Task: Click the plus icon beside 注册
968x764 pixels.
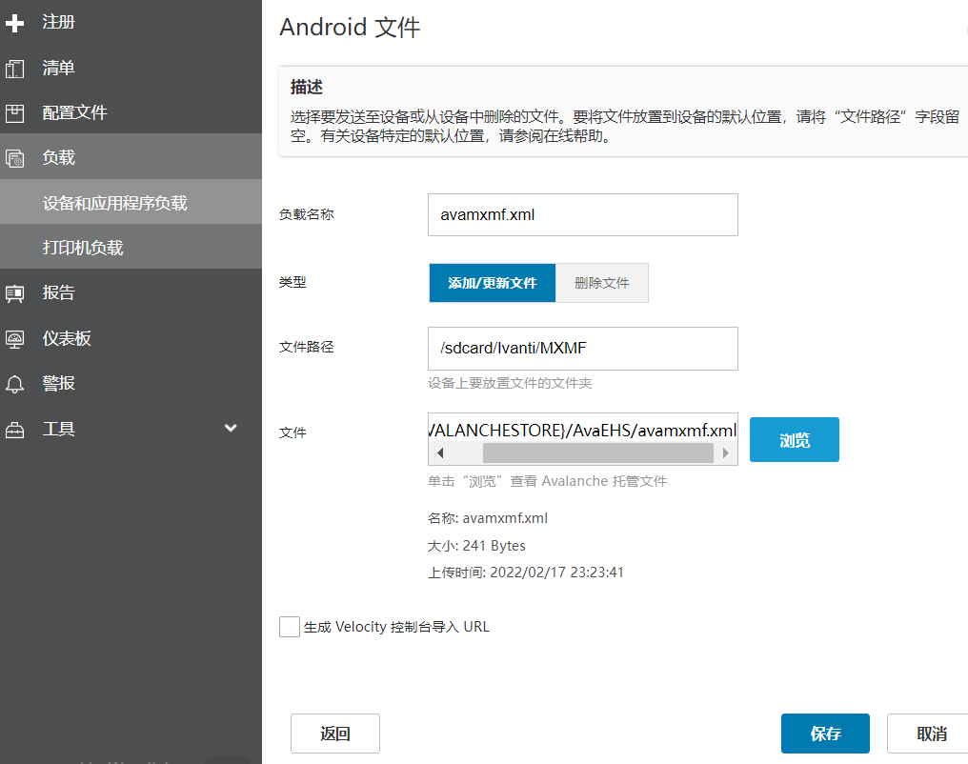Action: pos(15,23)
